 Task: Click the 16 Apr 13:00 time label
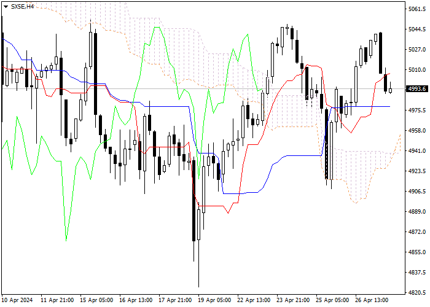click(136, 300)
